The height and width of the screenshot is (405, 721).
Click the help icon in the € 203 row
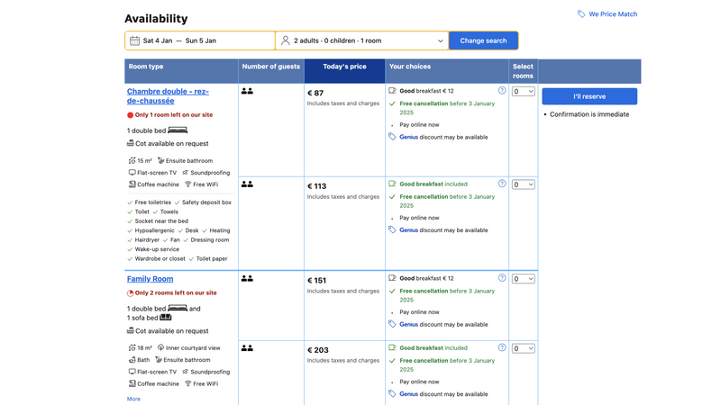[502, 347]
